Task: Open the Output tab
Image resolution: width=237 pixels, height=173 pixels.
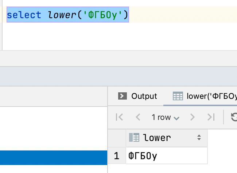Action: point(137,96)
